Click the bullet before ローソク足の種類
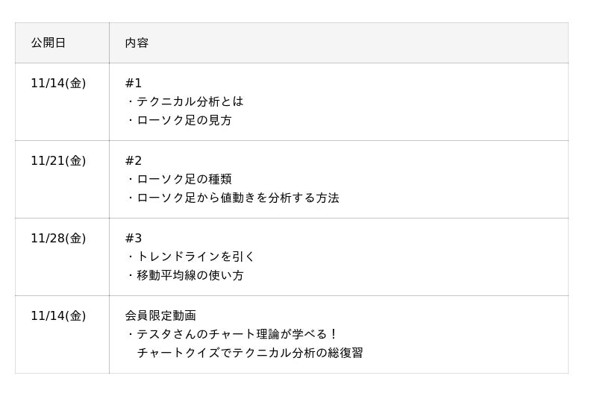597x396 pixels. tap(130, 179)
